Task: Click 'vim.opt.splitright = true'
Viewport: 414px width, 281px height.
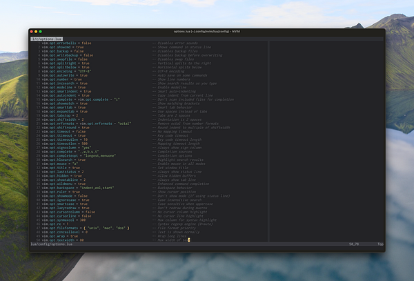Action: tap(66, 63)
